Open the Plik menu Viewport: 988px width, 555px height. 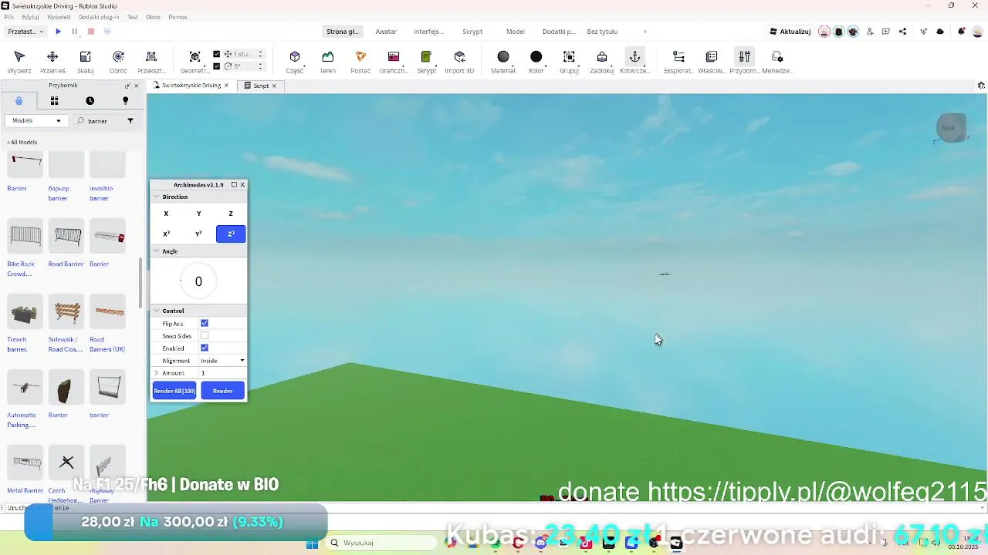tap(9, 17)
